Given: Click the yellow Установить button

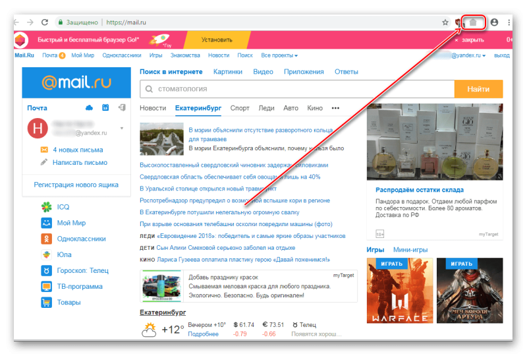Looking at the screenshot, I should click(217, 40).
